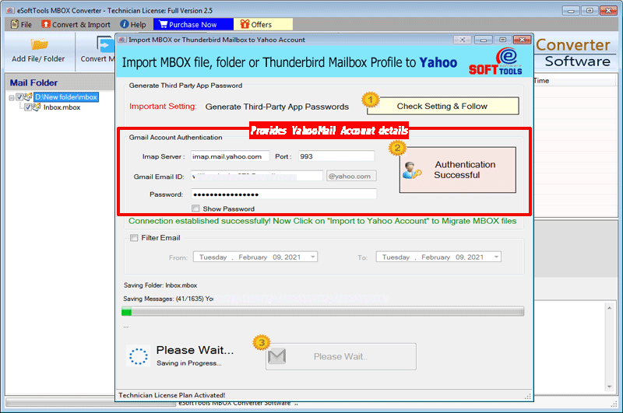Click the Technician License Plan Activated! status

click(x=172, y=395)
